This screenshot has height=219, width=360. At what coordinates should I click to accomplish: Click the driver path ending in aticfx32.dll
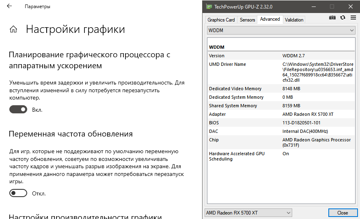(x=318, y=72)
